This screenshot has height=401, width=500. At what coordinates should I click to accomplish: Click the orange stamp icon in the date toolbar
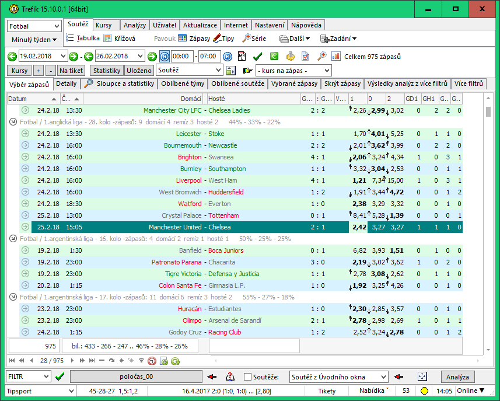click(290, 56)
